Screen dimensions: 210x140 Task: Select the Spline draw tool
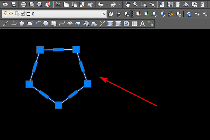coord(62,23)
